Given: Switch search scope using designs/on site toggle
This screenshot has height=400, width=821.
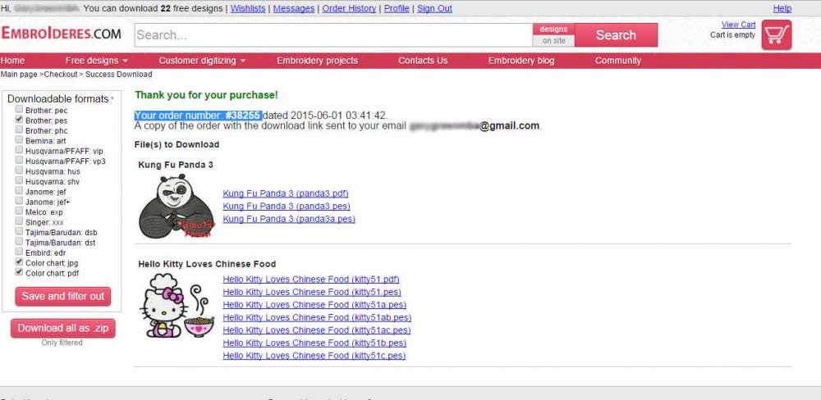Looking at the screenshot, I should click(553, 35).
